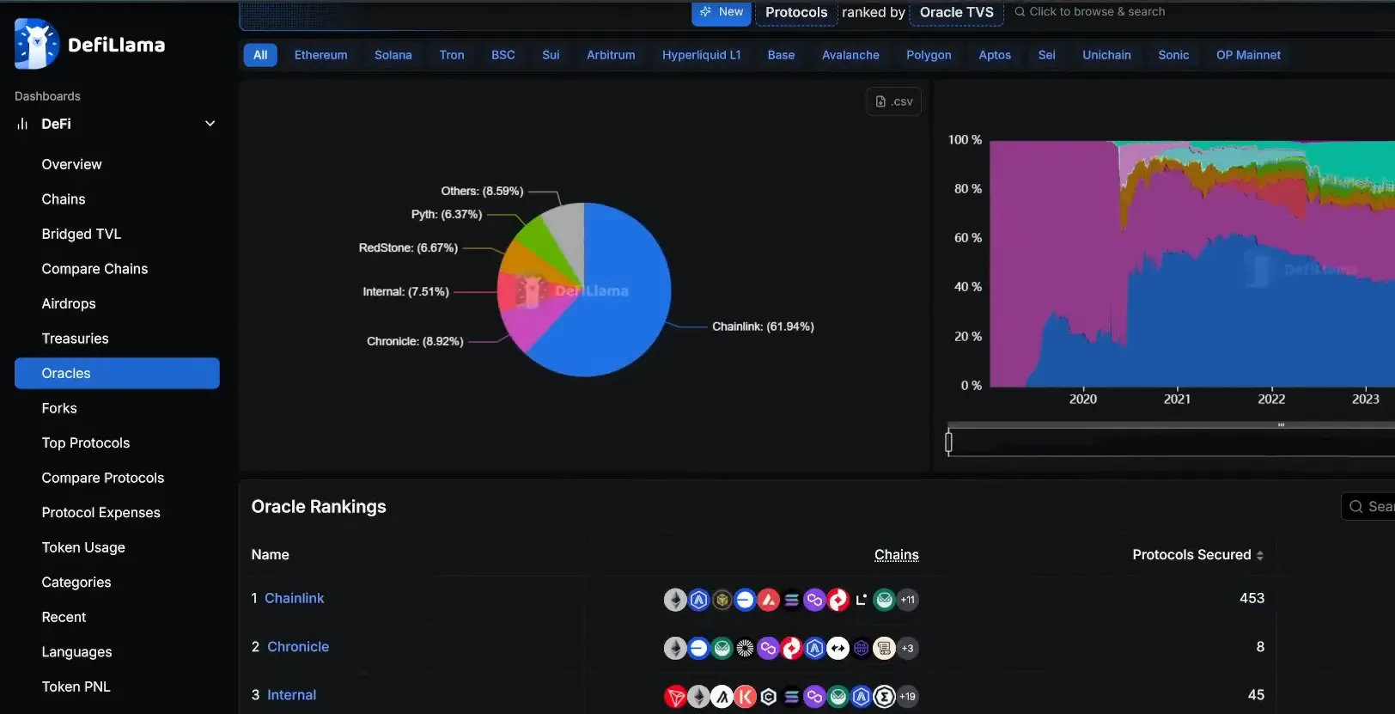1395x714 pixels.
Task: Click Ergo sigma chain icon in Internal row
Action: coord(884,697)
